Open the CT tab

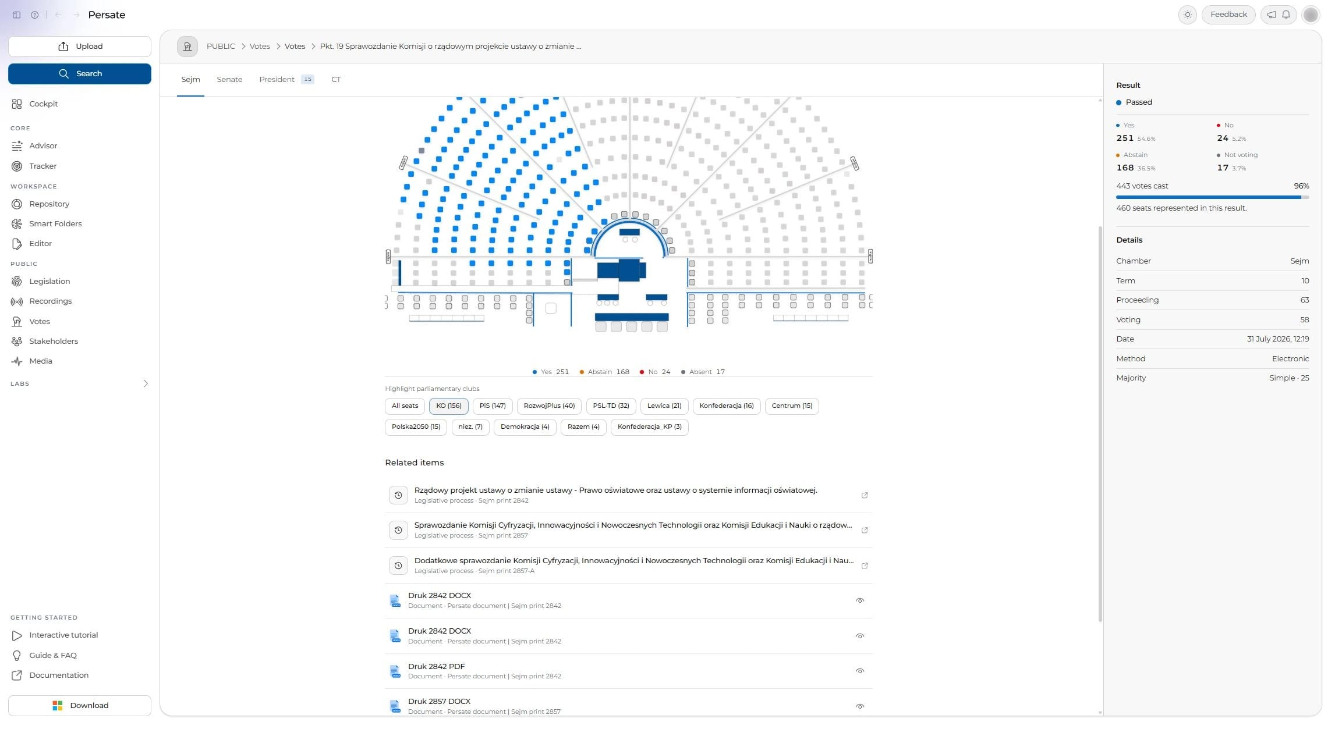click(x=336, y=80)
